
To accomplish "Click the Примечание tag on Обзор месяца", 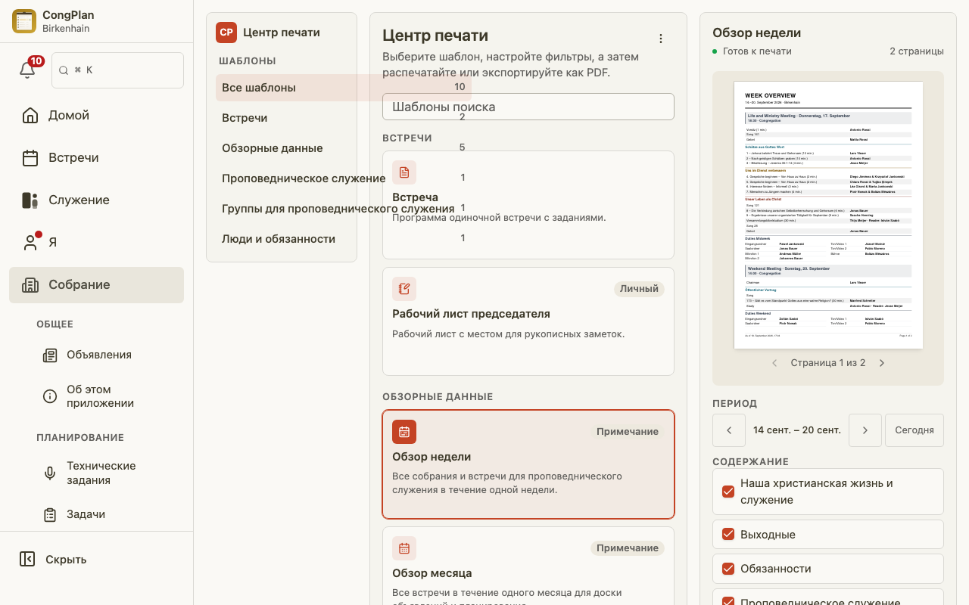I will [x=628, y=548].
